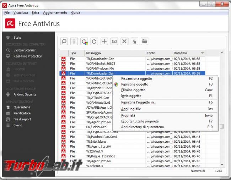Choose Ripristina l'oggetto in... entry
Screen dimensions: 231x180
(x=165, y=102)
